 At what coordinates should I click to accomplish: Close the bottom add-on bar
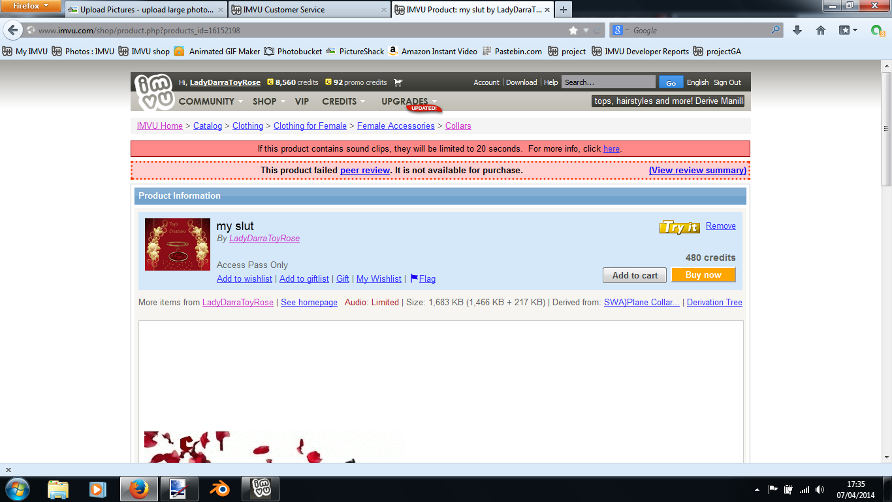(8, 469)
